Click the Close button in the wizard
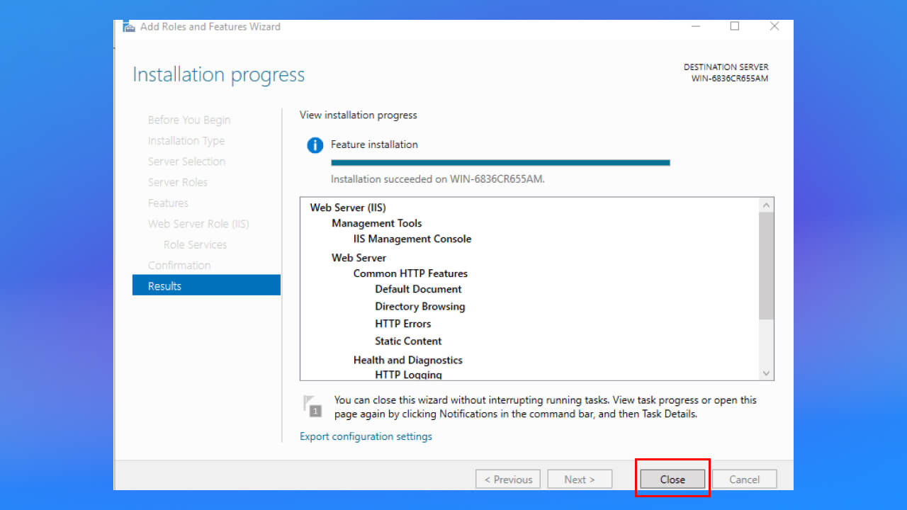The height and width of the screenshot is (510, 907). tap(672, 480)
